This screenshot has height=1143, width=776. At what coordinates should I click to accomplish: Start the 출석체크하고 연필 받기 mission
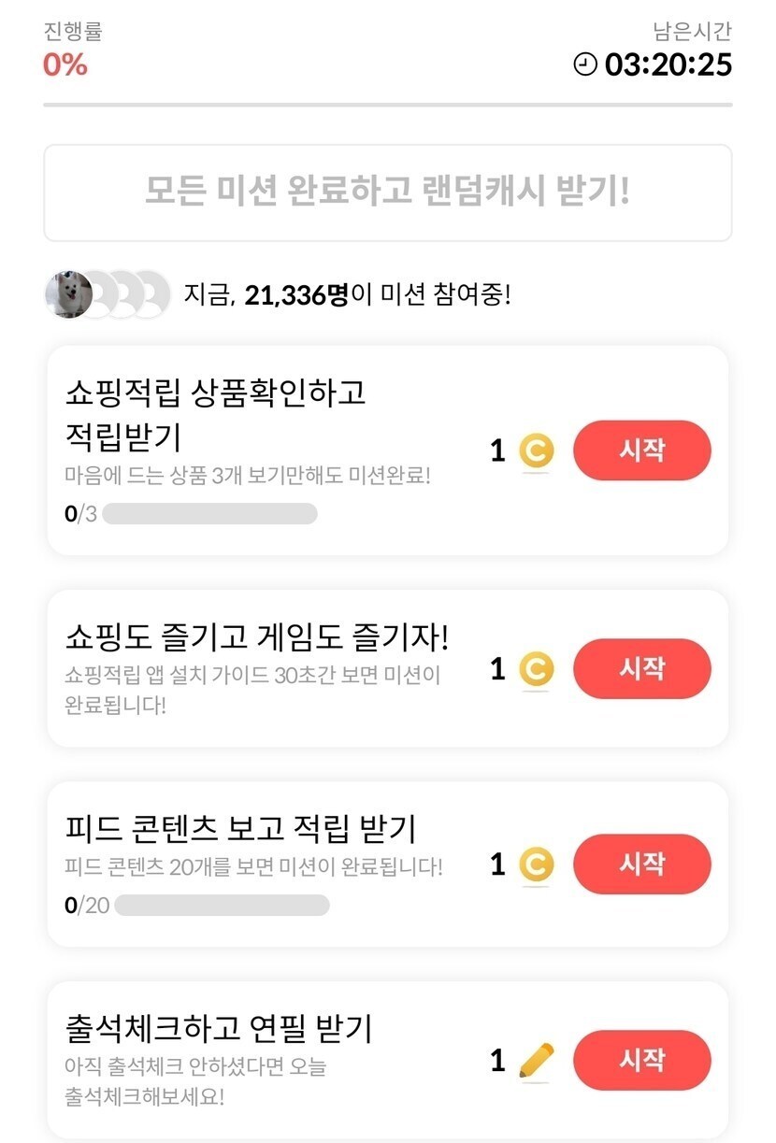pyautogui.click(x=641, y=1060)
